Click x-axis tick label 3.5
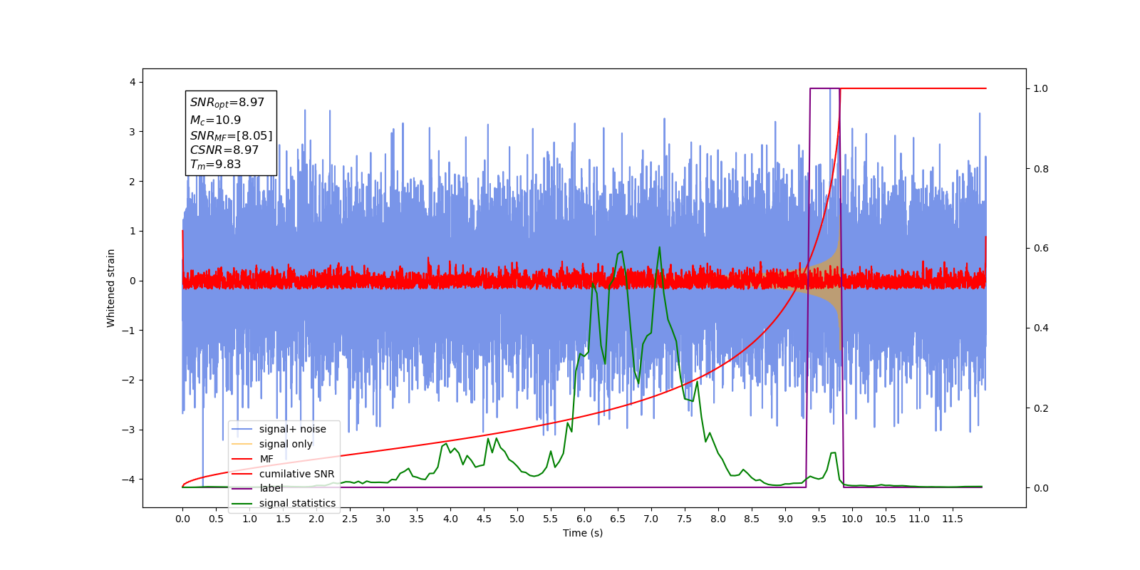1140x570 pixels. pyautogui.click(x=417, y=519)
